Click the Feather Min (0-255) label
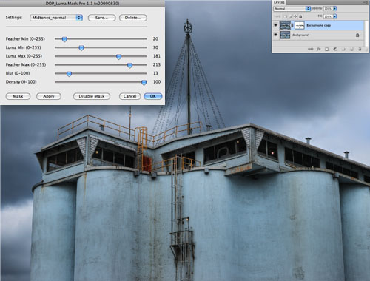Image resolution: width=370 pixels, height=281 pixels. click(25, 38)
